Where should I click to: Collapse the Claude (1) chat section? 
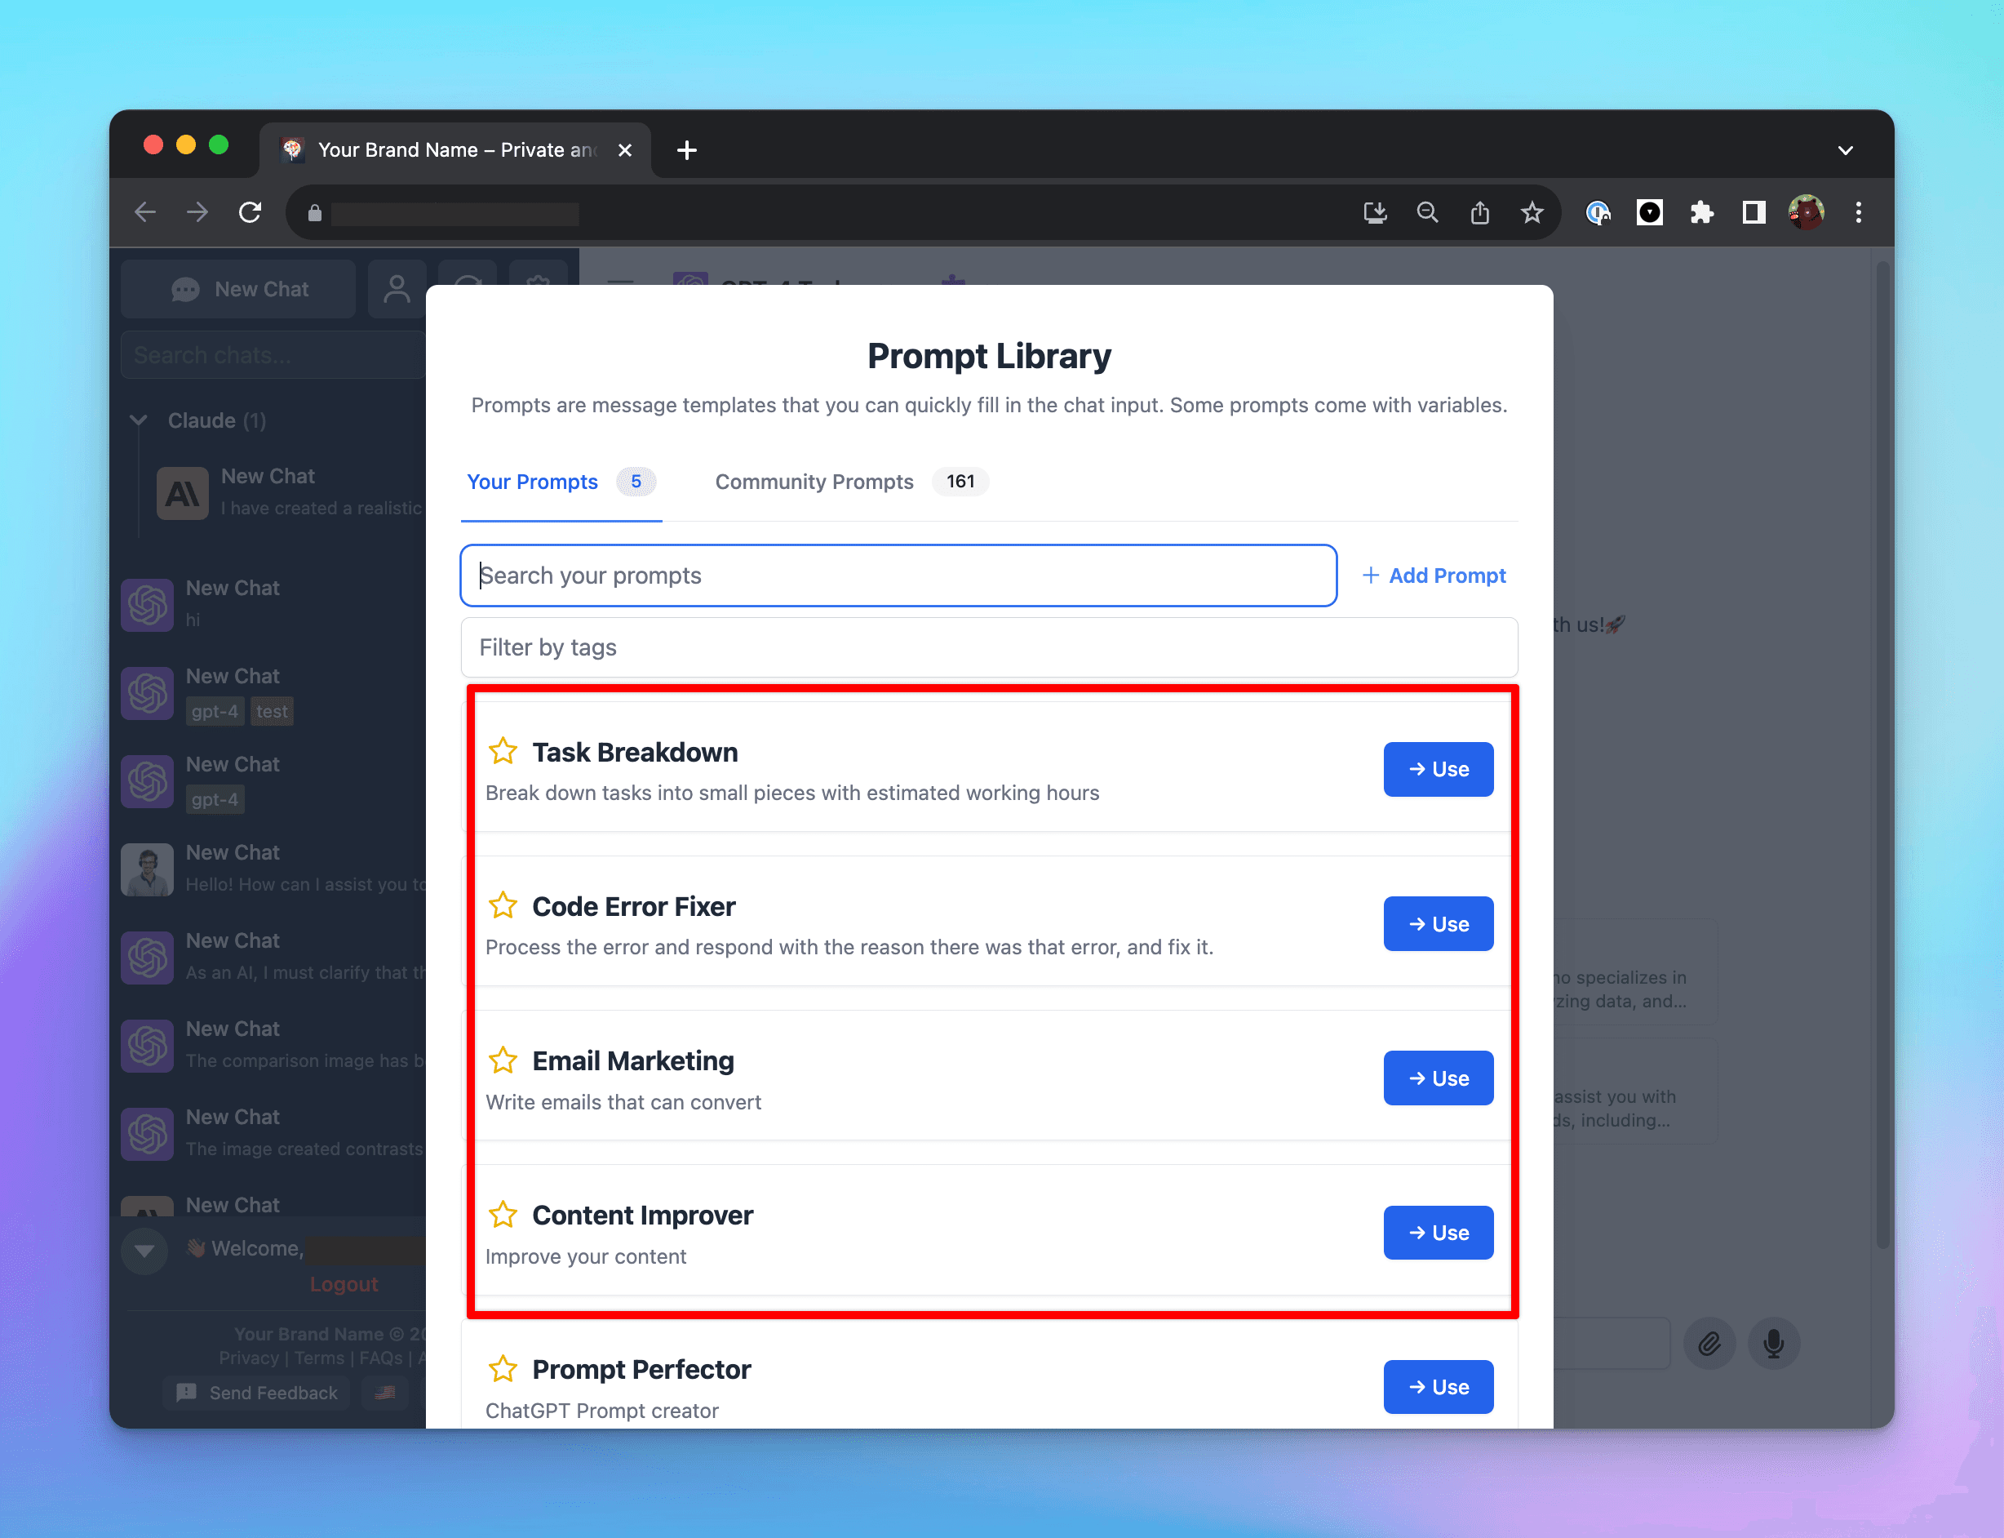[x=138, y=420]
